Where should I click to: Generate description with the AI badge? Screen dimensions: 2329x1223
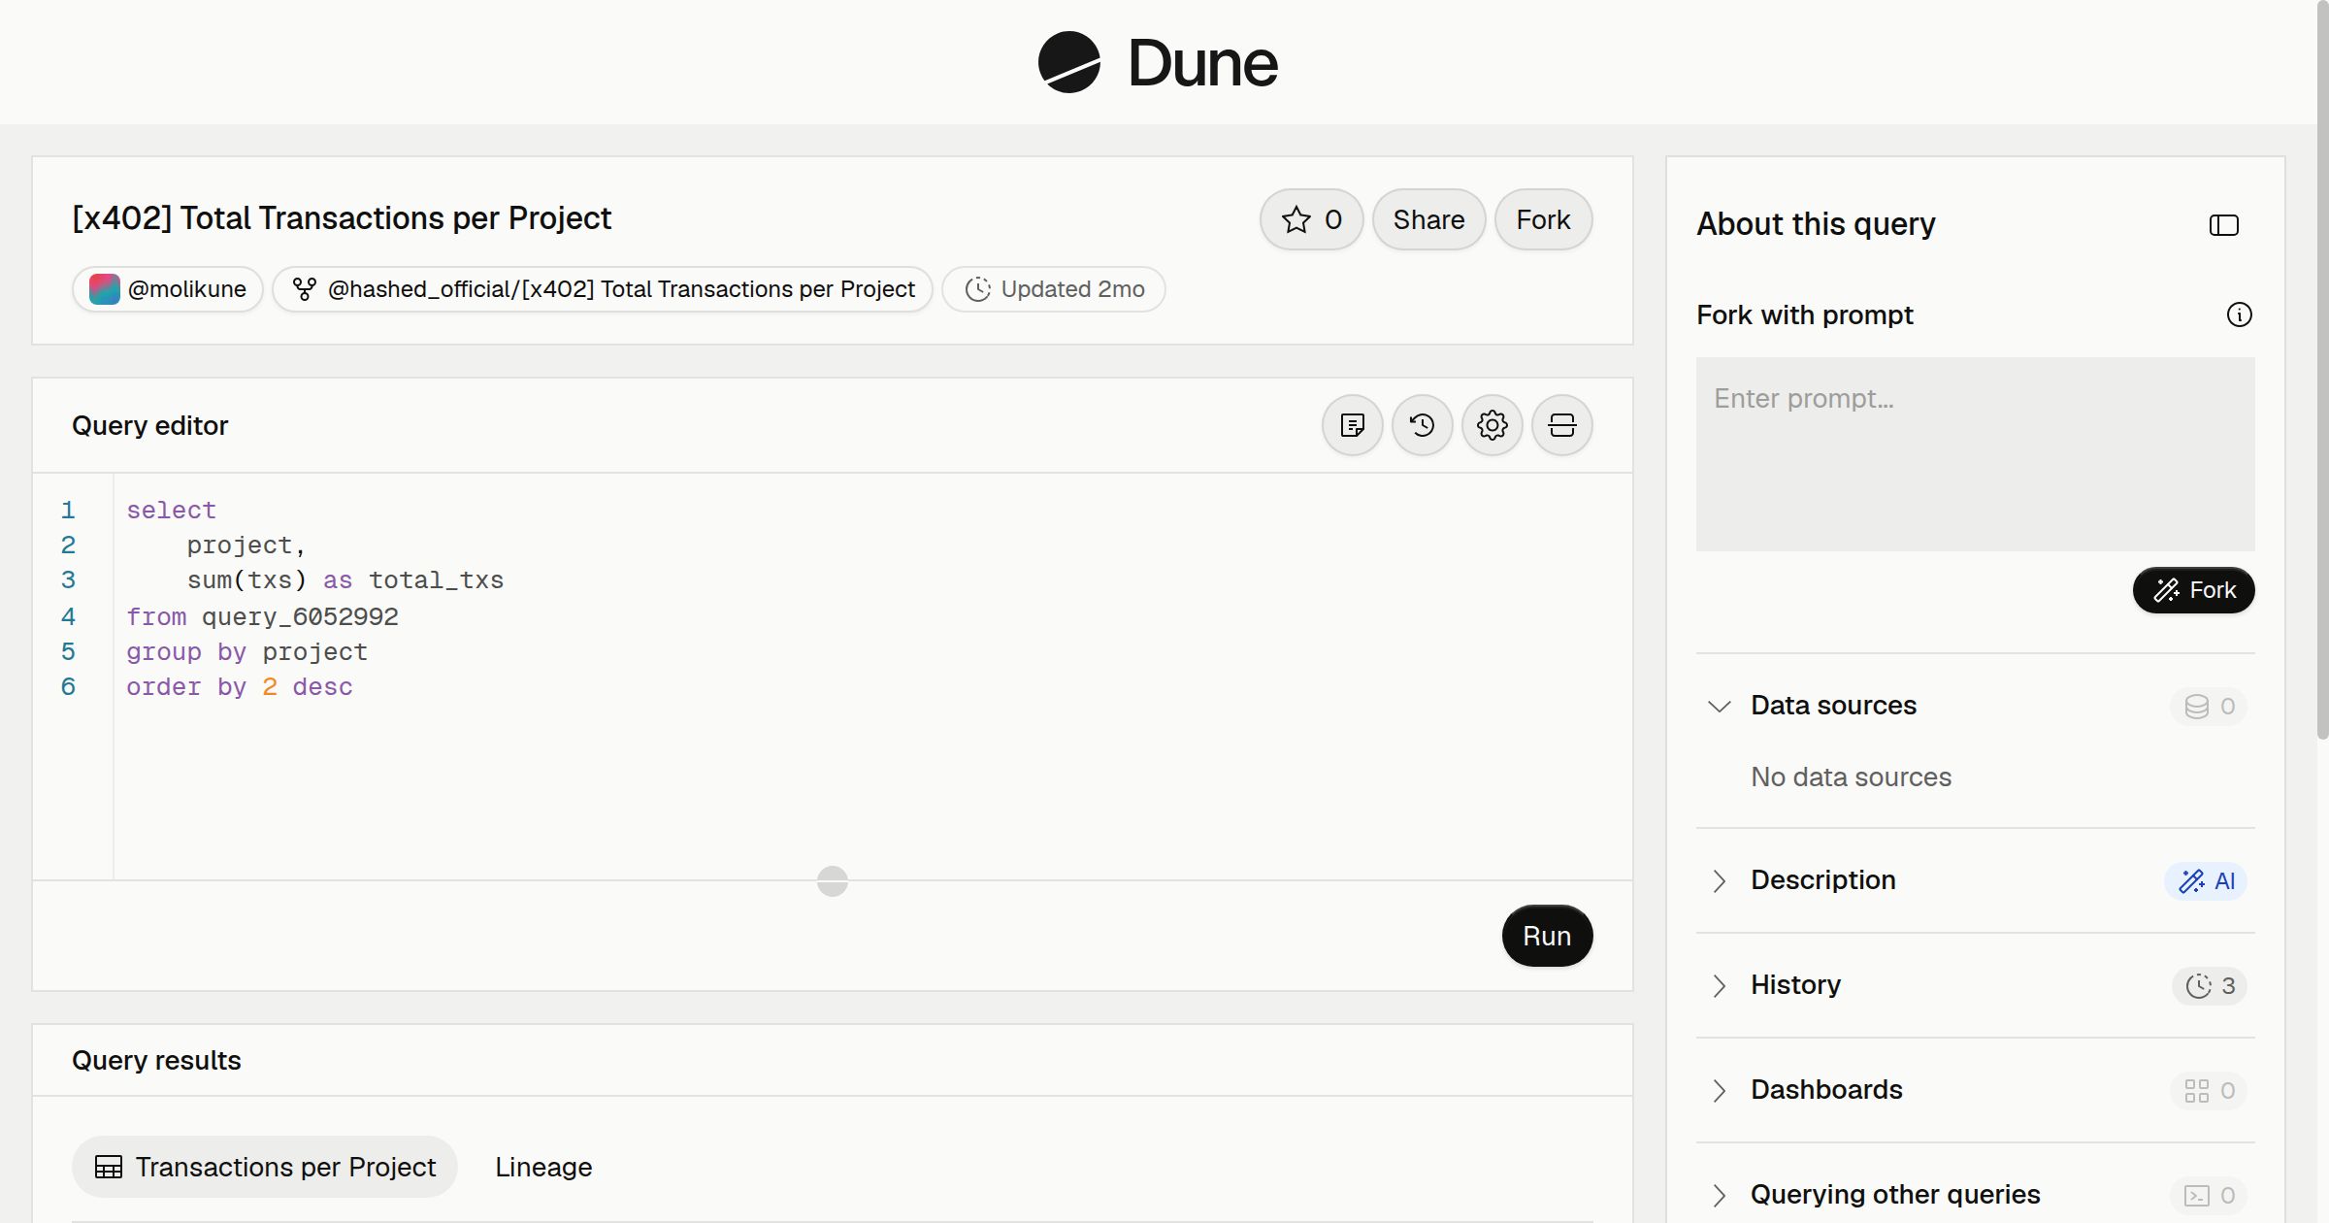(2206, 880)
